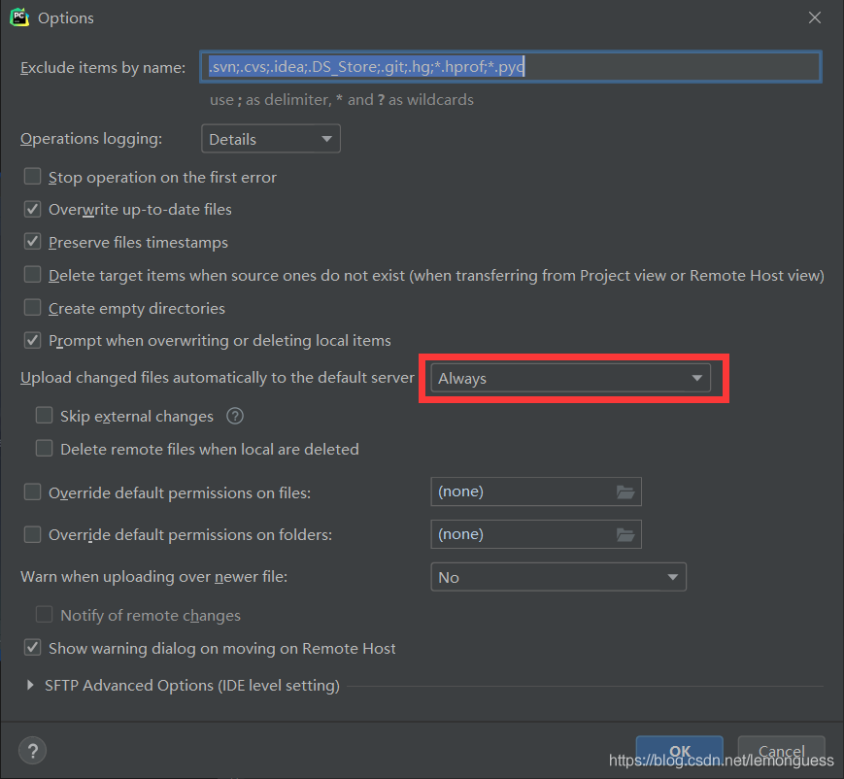Tick the Skip external changes checkbox
The height and width of the screenshot is (779, 844).
click(45, 416)
